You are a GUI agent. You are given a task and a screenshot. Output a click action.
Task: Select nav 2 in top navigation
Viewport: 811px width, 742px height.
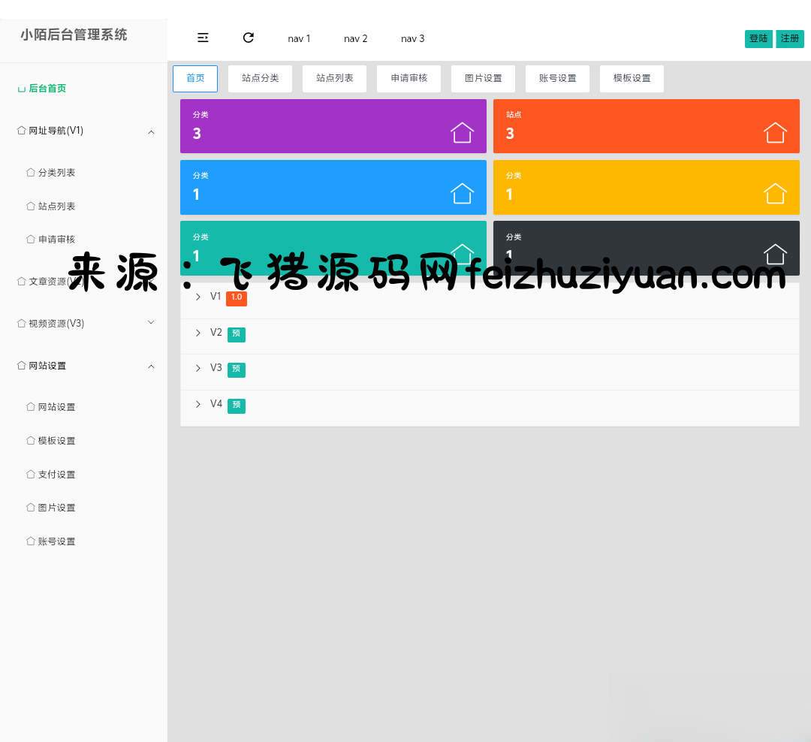click(355, 38)
